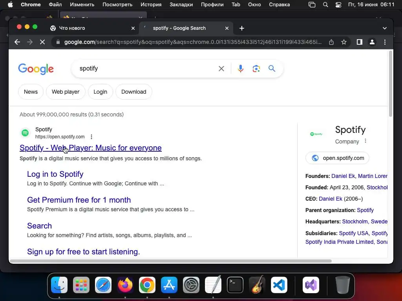Select the Login suggestion chip
This screenshot has height=301, width=402.
click(x=100, y=92)
